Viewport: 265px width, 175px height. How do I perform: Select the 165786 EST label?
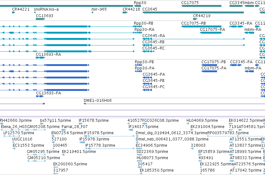click(x=207, y=171)
